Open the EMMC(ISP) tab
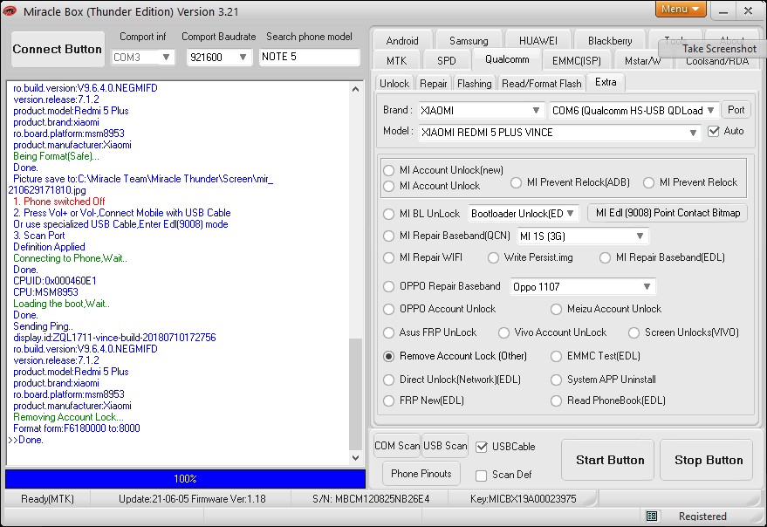Screen dimensions: 767x527 pos(576,61)
